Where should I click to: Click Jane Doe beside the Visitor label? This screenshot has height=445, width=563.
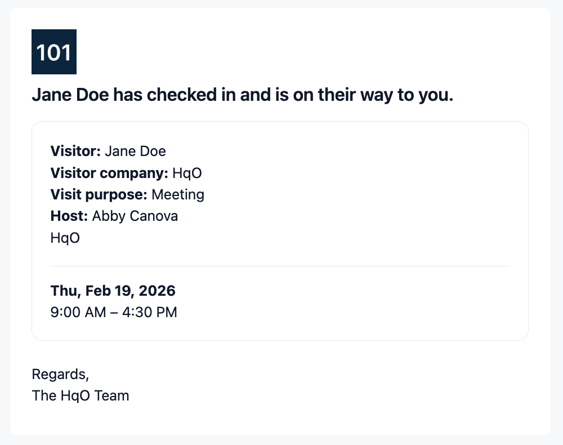pyautogui.click(x=135, y=151)
